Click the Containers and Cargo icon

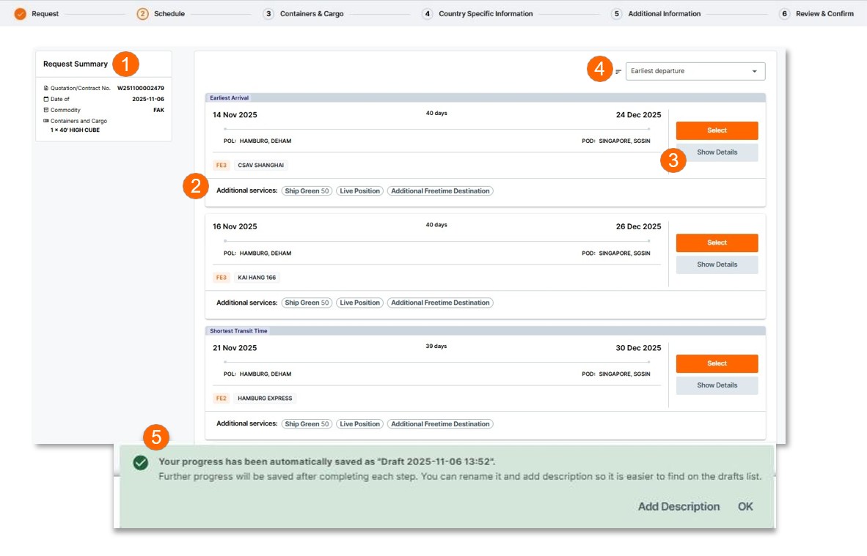click(x=46, y=121)
